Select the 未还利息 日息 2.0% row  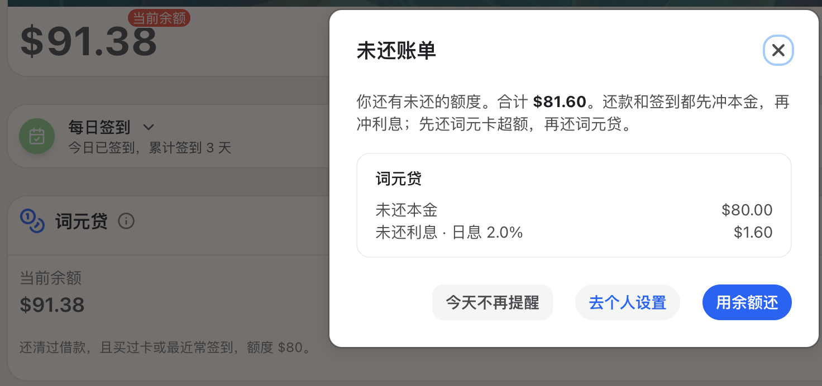coord(574,232)
